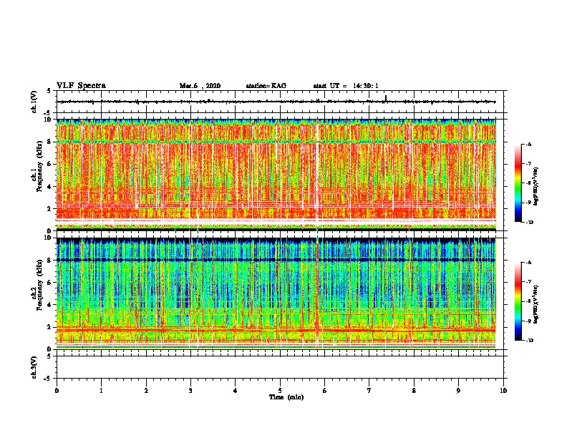The image size is (567, 438).
Task: Click the ch.2 color bar log(PSD) unit label
Action: pos(536,304)
